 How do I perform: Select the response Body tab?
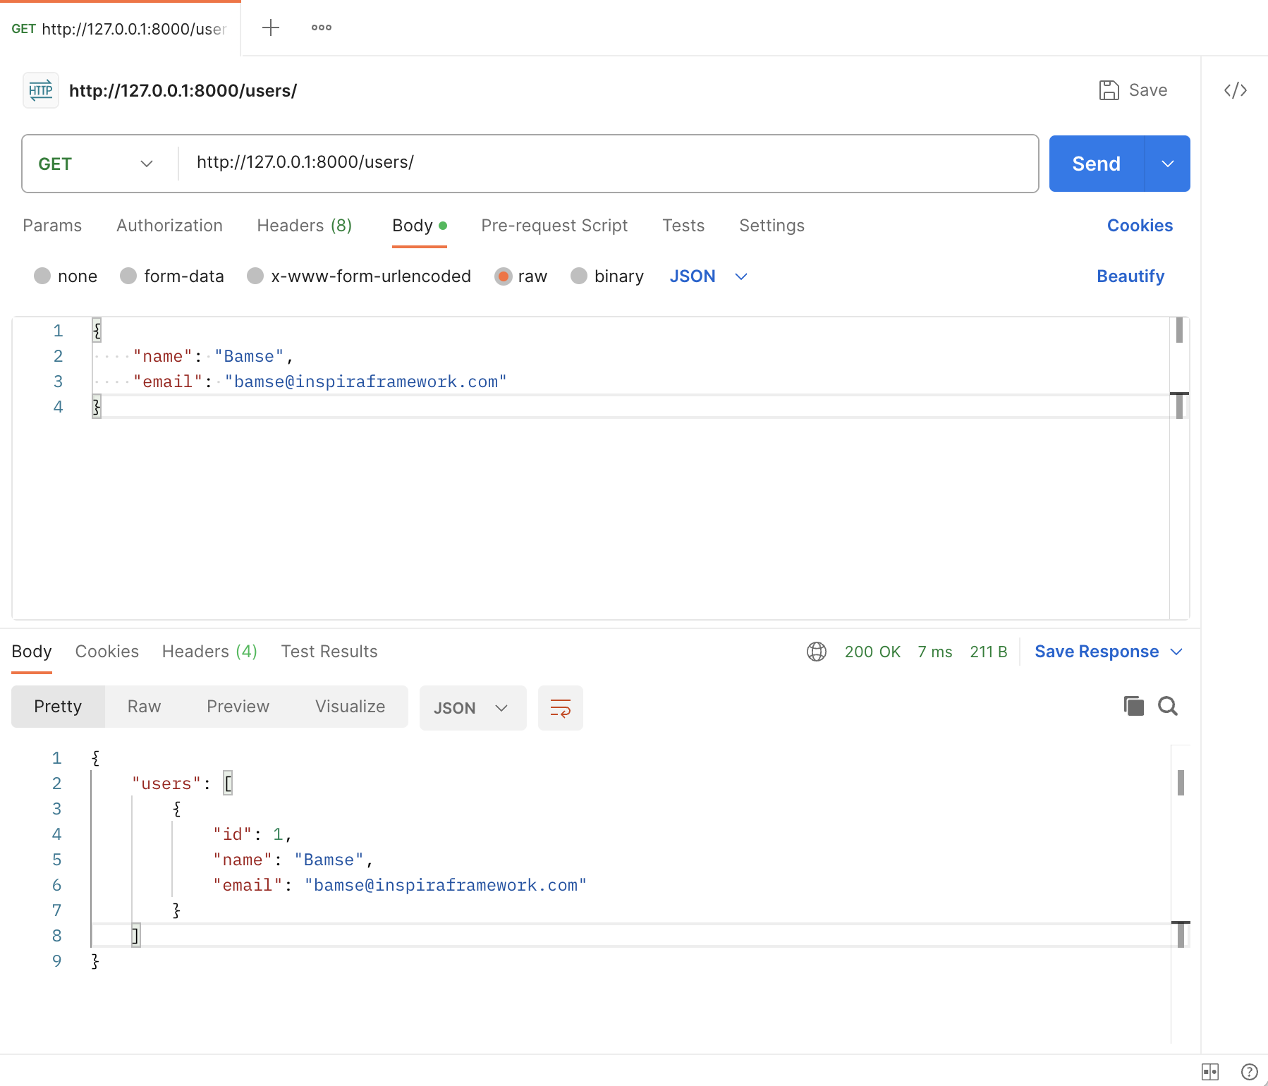pyautogui.click(x=32, y=652)
